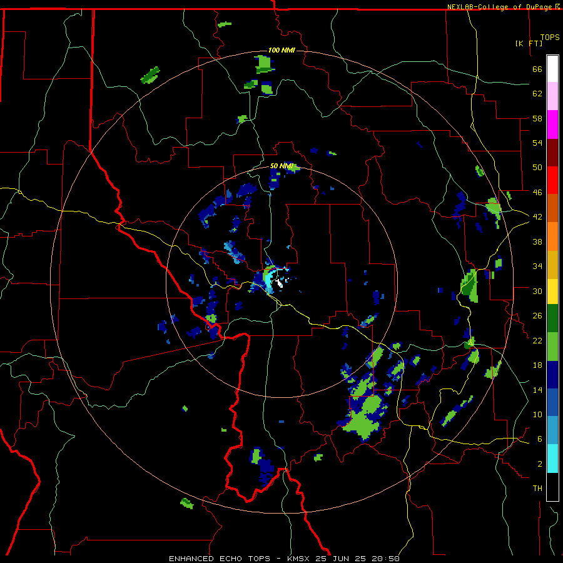Click the 26 legend value

tap(537, 316)
